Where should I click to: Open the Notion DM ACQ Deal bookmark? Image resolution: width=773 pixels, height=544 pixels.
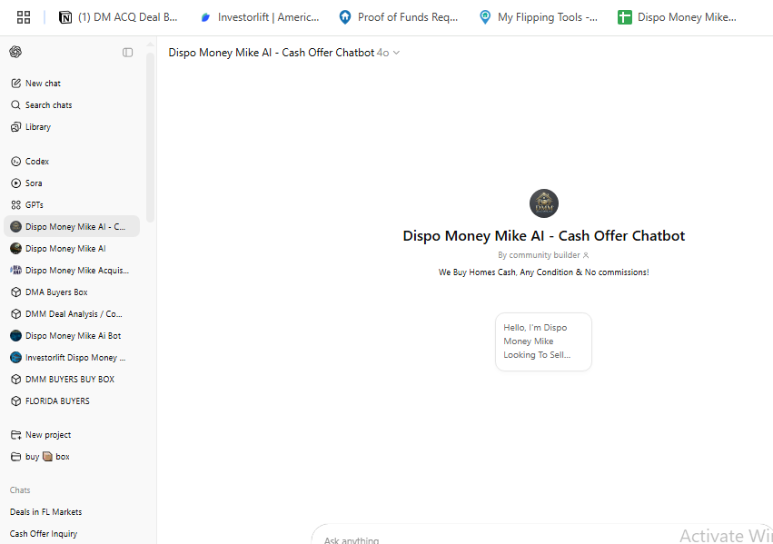coord(118,17)
